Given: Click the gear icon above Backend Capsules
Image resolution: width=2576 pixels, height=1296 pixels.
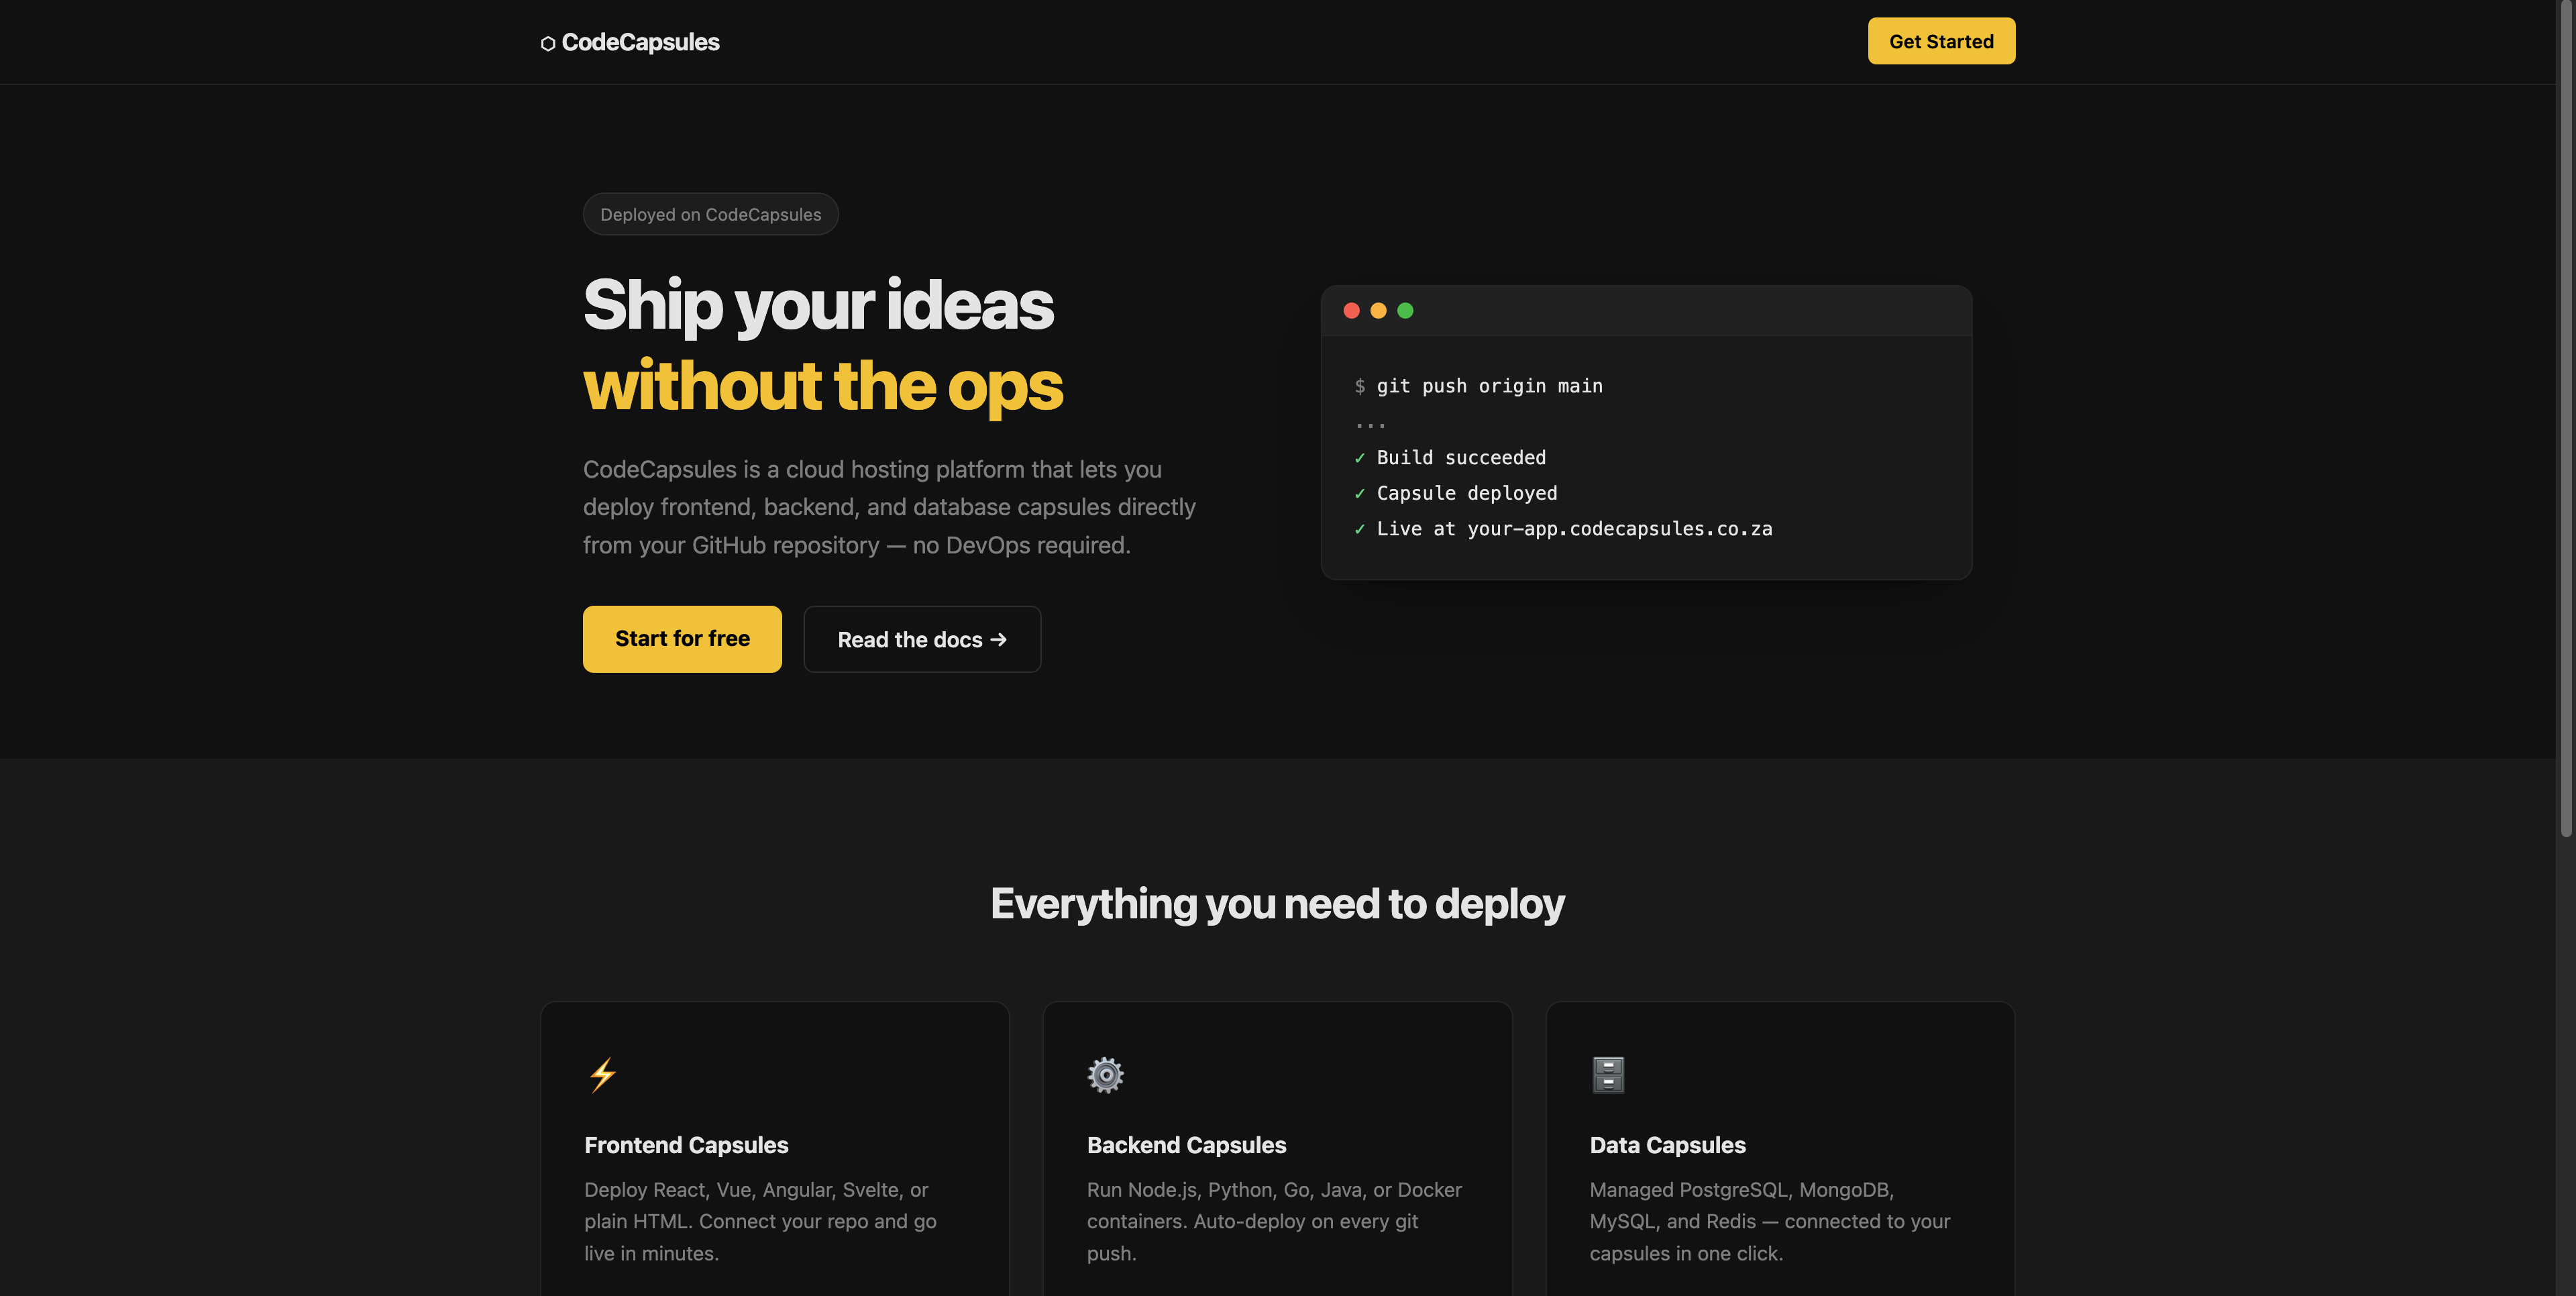Looking at the screenshot, I should 1104,1074.
